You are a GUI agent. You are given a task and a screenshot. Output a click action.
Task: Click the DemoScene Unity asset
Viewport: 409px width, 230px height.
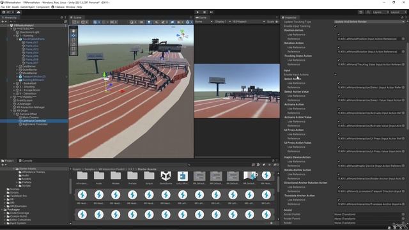coord(166,176)
